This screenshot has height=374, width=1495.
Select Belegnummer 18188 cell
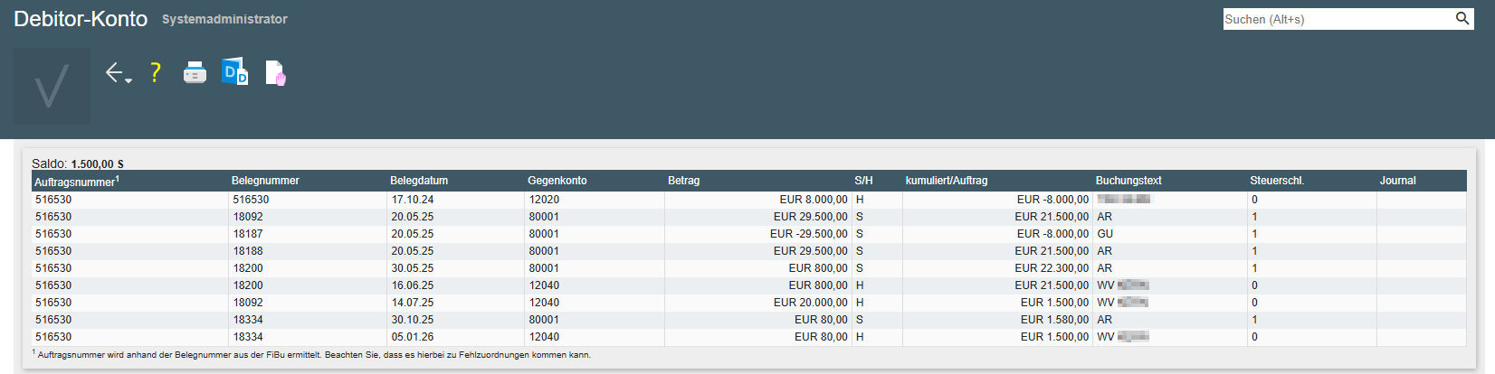coord(248,251)
